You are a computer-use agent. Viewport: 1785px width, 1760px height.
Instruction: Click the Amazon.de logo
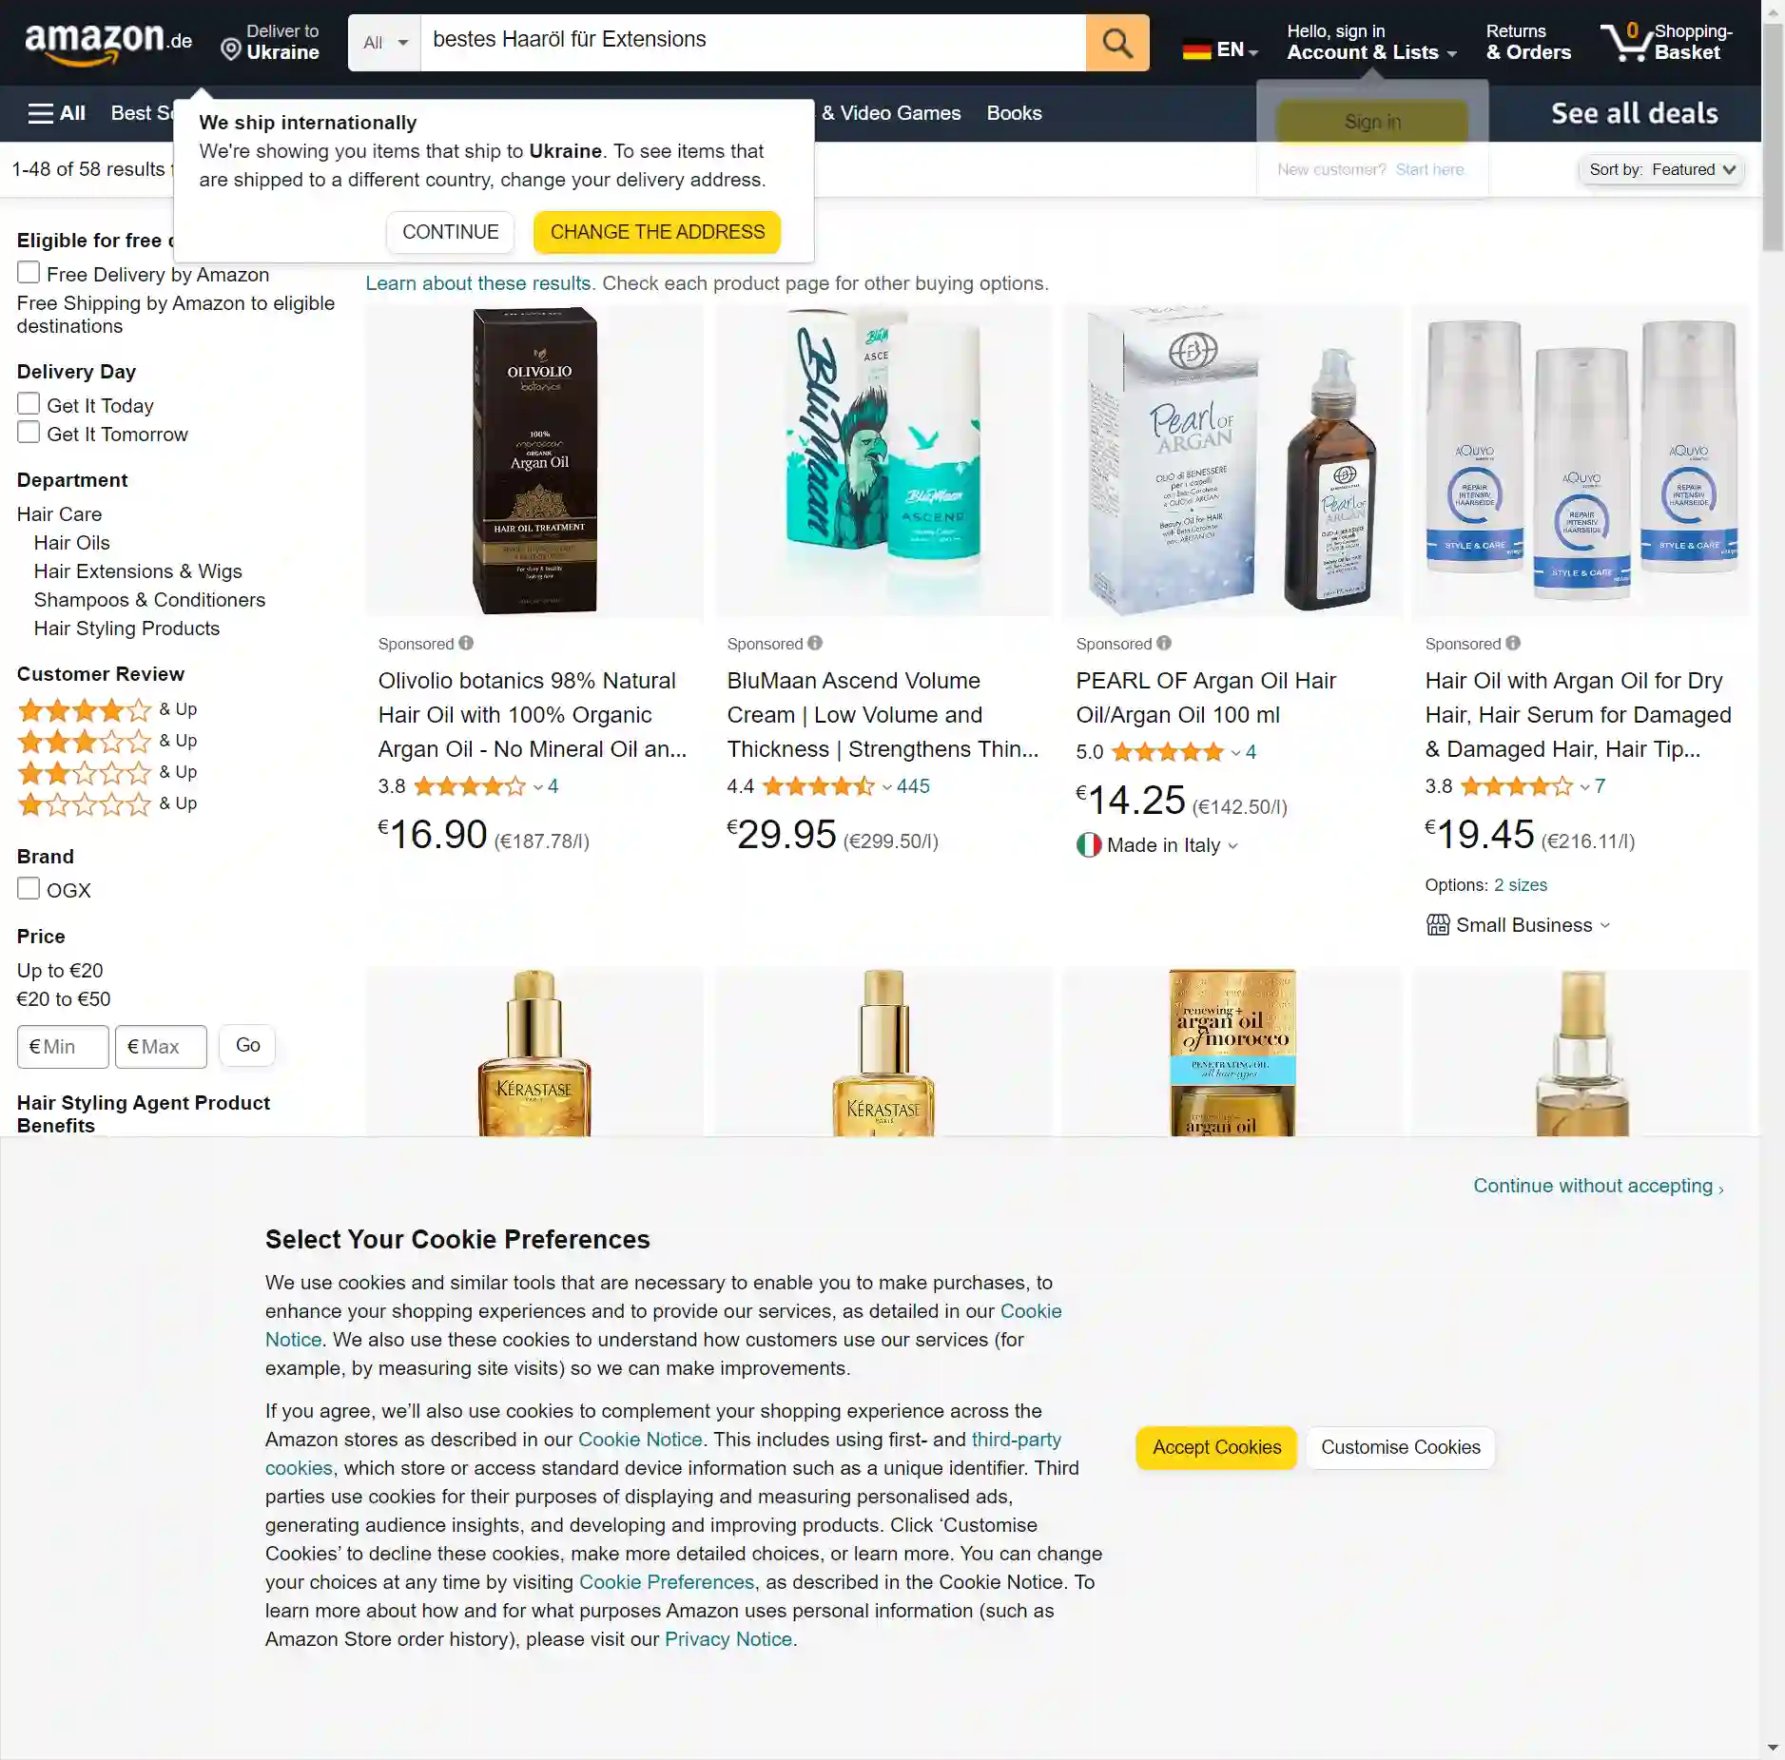click(x=108, y=43)
